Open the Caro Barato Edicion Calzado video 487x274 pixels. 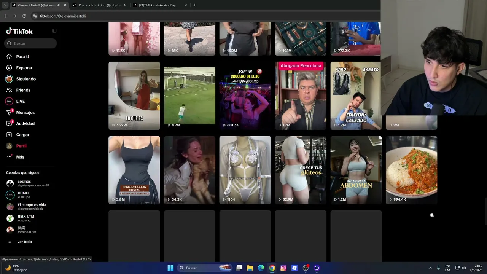click(356, 96)
